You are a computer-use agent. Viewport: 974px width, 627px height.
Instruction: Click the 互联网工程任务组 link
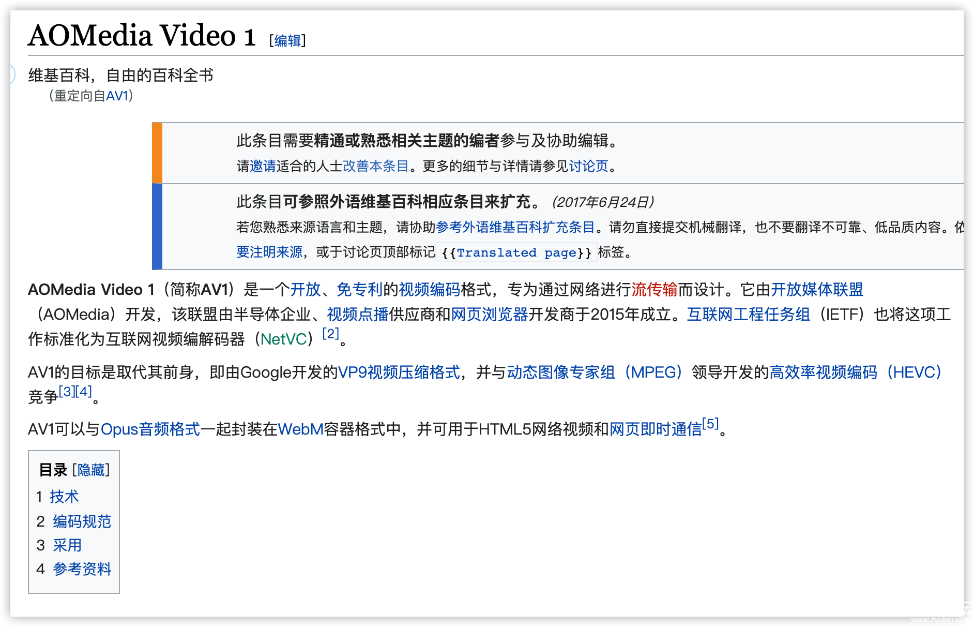coord(749,314)
